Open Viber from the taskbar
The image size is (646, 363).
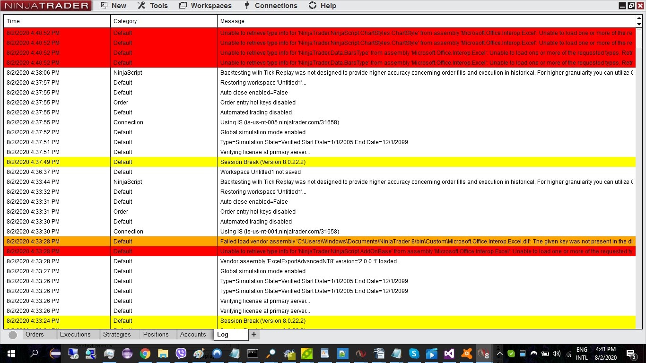(181, 353)
